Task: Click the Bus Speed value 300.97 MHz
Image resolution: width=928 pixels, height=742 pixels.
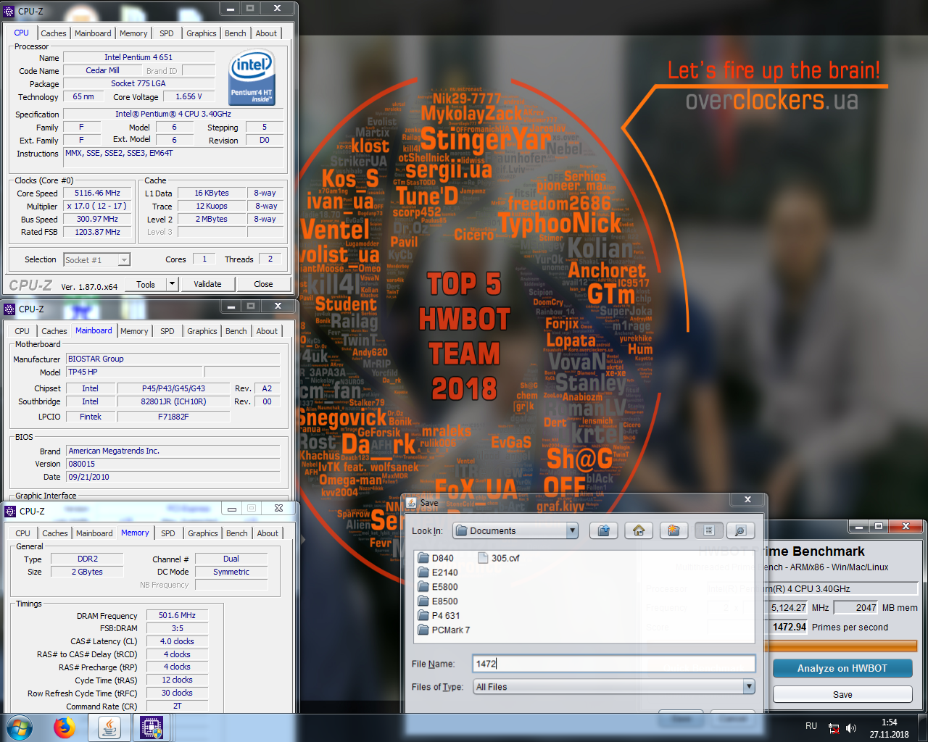Action: point(97,219)
